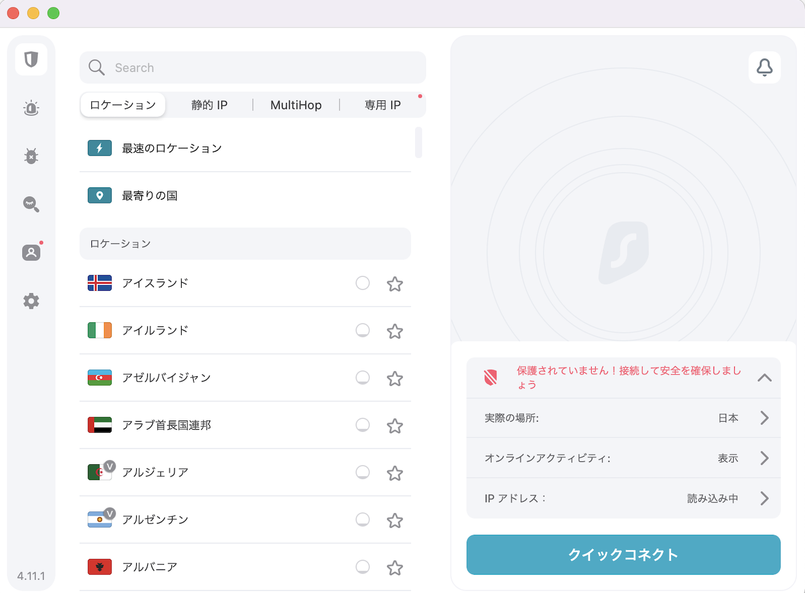Switch to the MultiHop tab
This screenshot has width=805, height=593.
click(296, 105)
